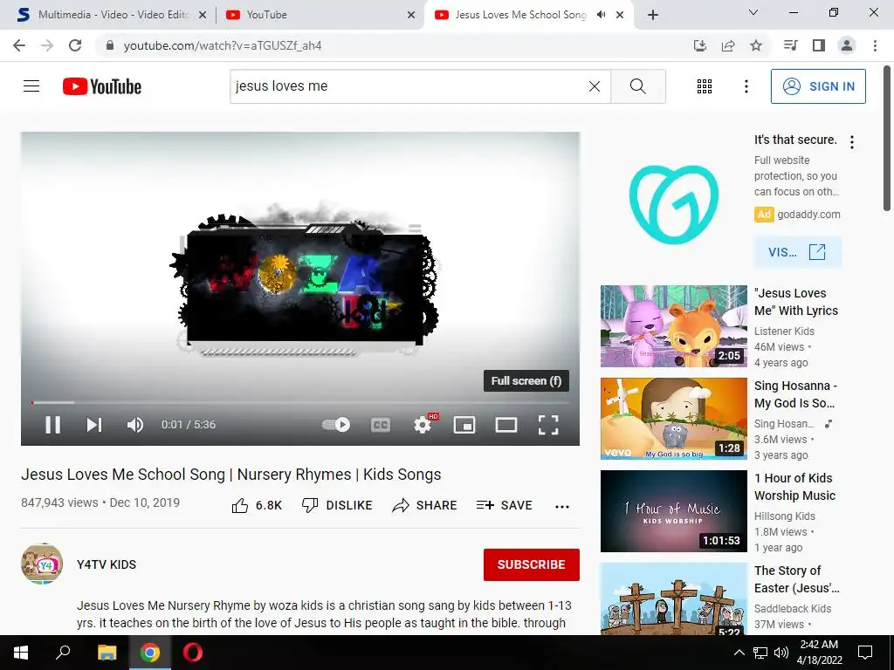Switch to theater mode icon
894x670 pixels.
click(x=505, y=425)
